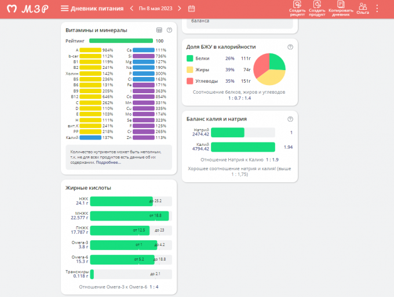Open the calendar date picker icon
Image resolution: width=394 pixels, height=297 pixels.
(x=192, y=9)
